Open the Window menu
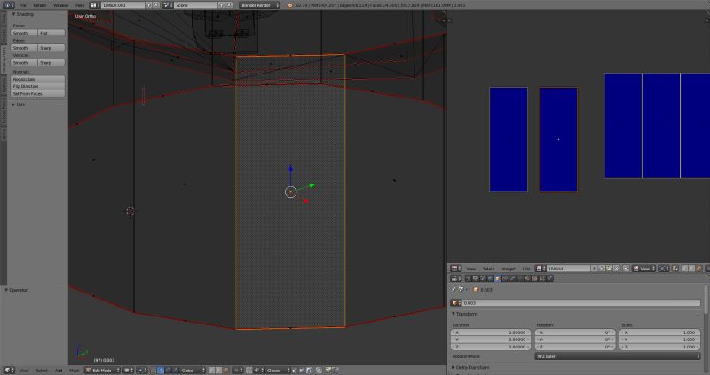 point(60,5)
